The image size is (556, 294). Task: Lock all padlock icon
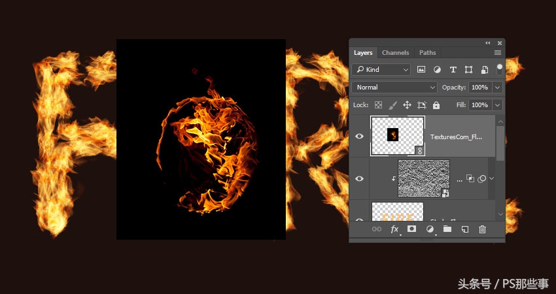click(436, 105)
